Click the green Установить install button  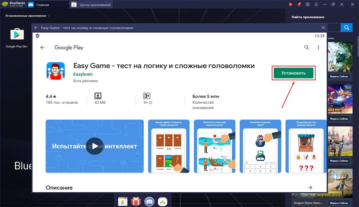point(294,73)
